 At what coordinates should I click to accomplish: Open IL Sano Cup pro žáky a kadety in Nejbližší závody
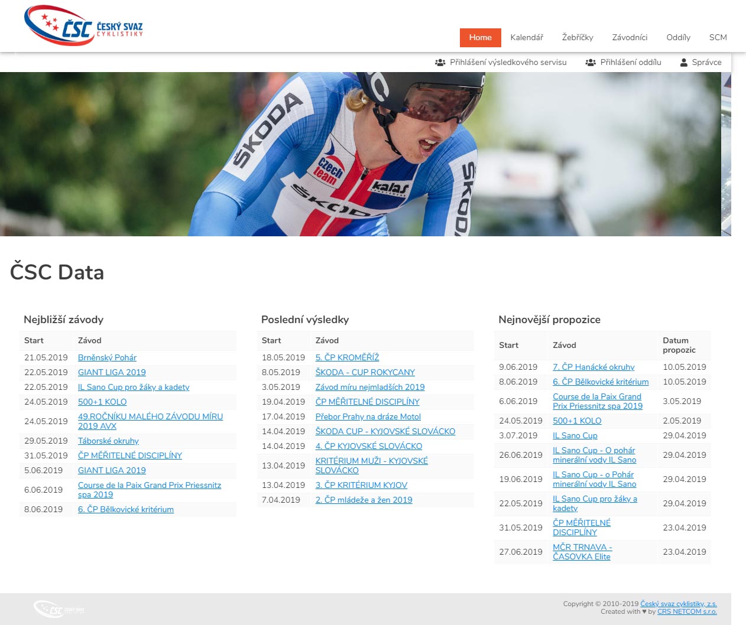click(x=134, y=387)
